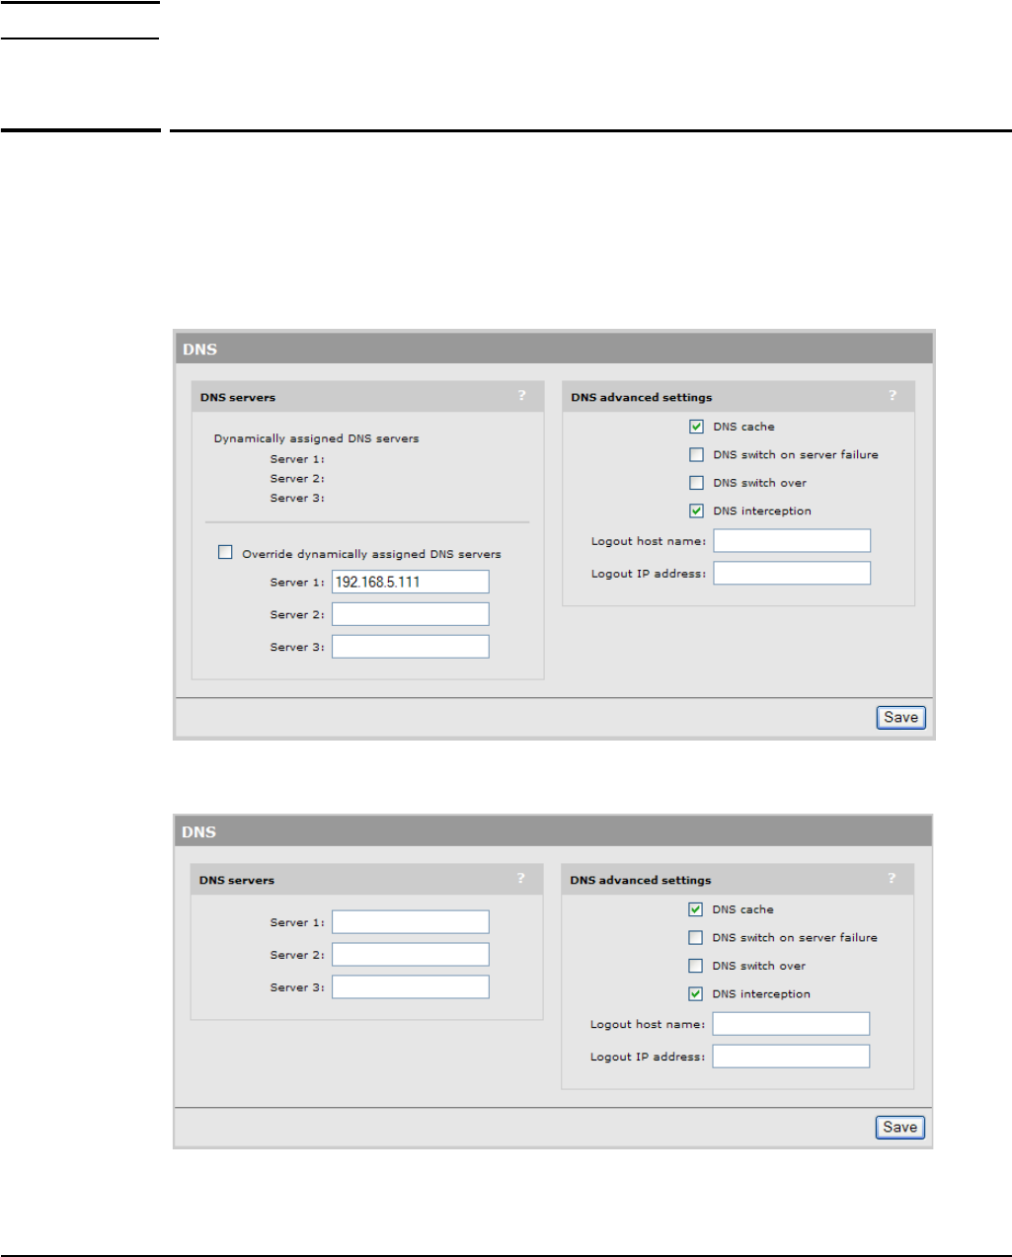
Task: Uncheck DNS interception in upper panel
Action: click(x=696, y=511)
